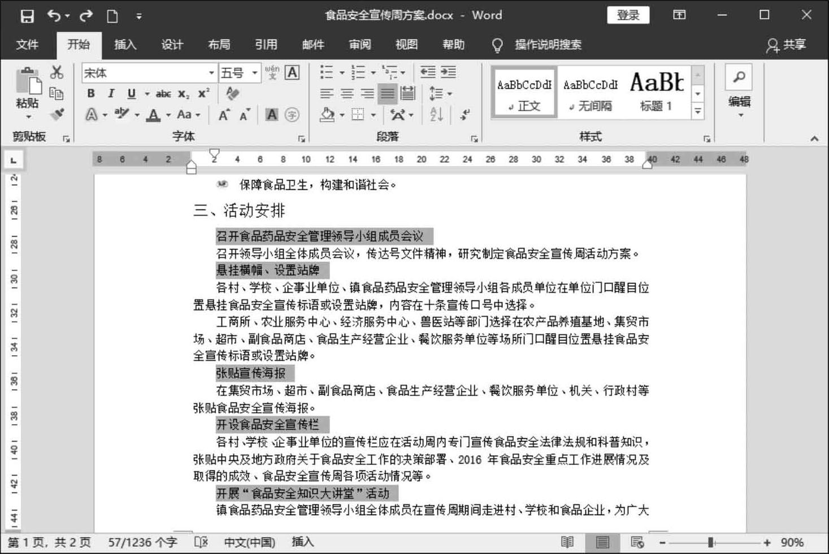Insert enclosed character with the circled character icon
Image resolution: width=829 pixels, height=554 pixels.
pos(292,115)
